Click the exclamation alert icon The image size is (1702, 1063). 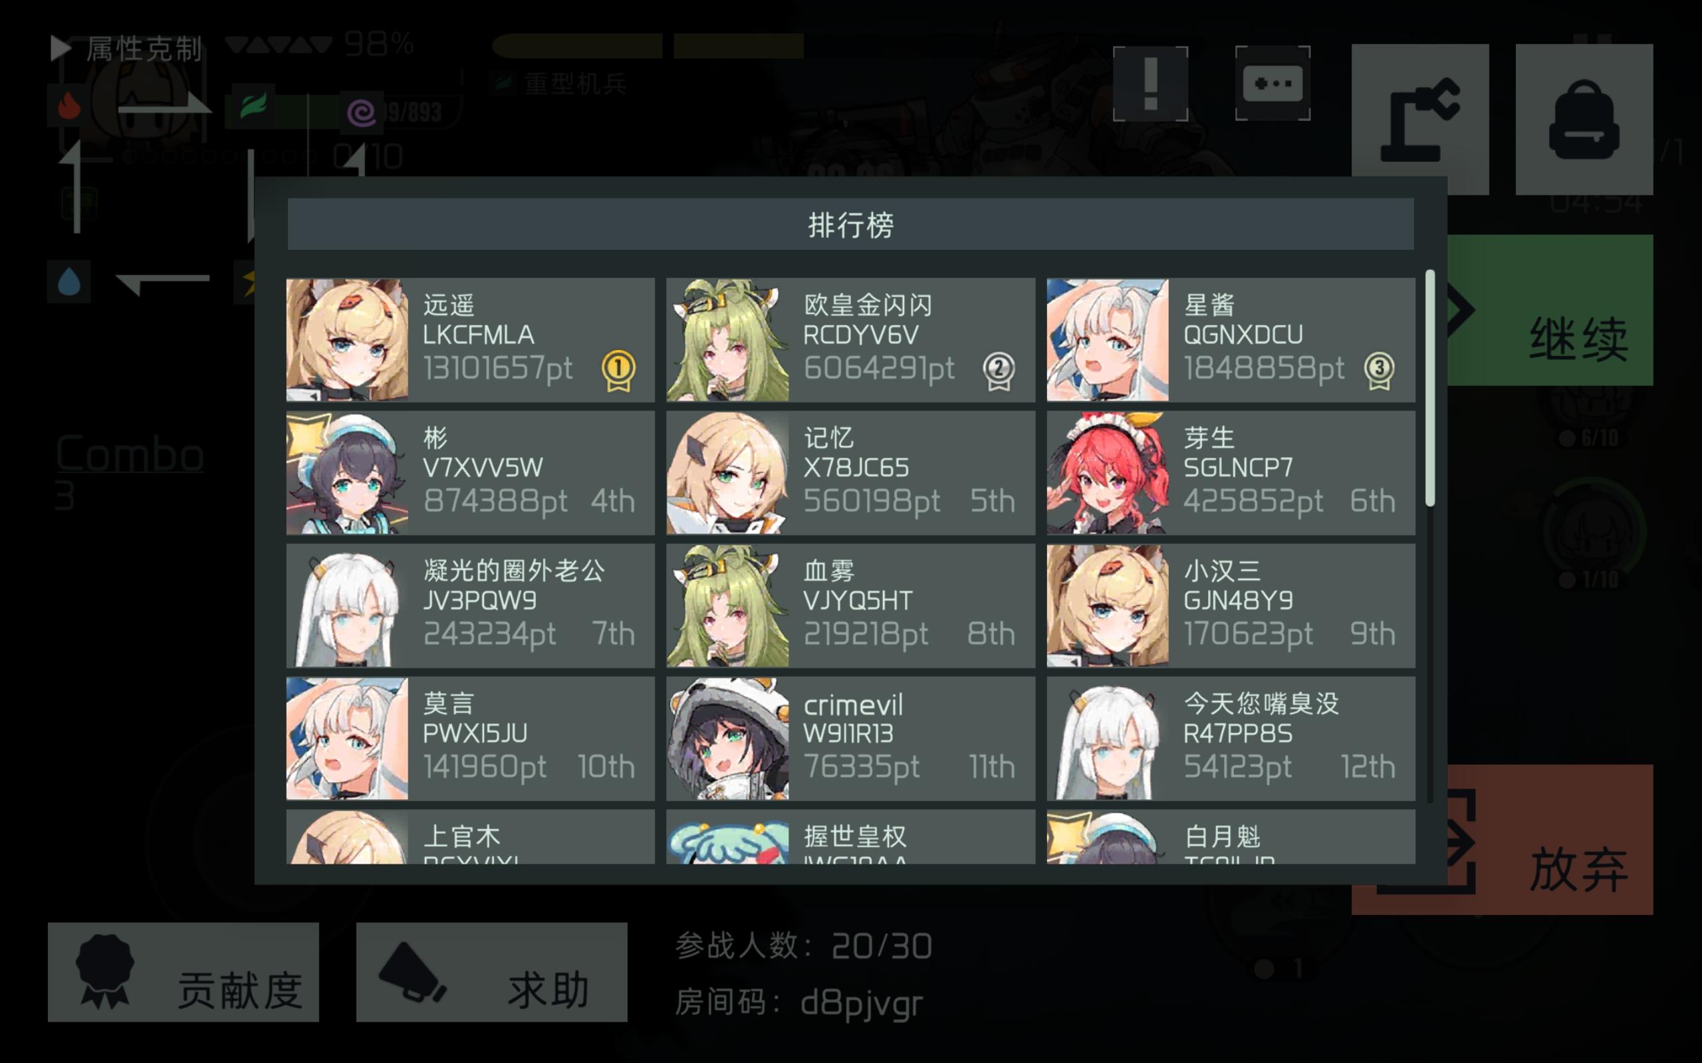1151,83
